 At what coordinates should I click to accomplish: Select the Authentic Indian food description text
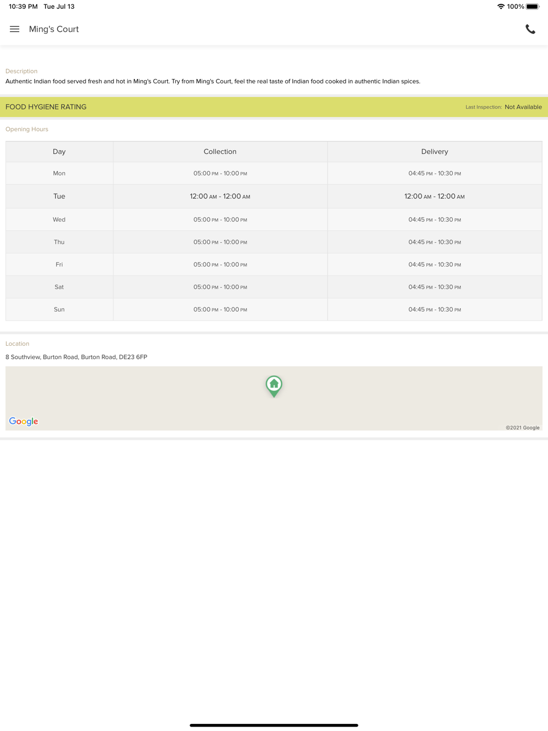213,81
